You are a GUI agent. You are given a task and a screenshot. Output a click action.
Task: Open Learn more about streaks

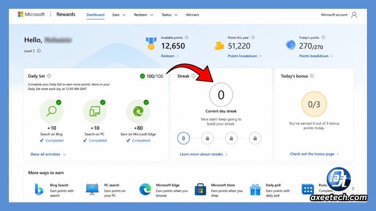point(204,154)
